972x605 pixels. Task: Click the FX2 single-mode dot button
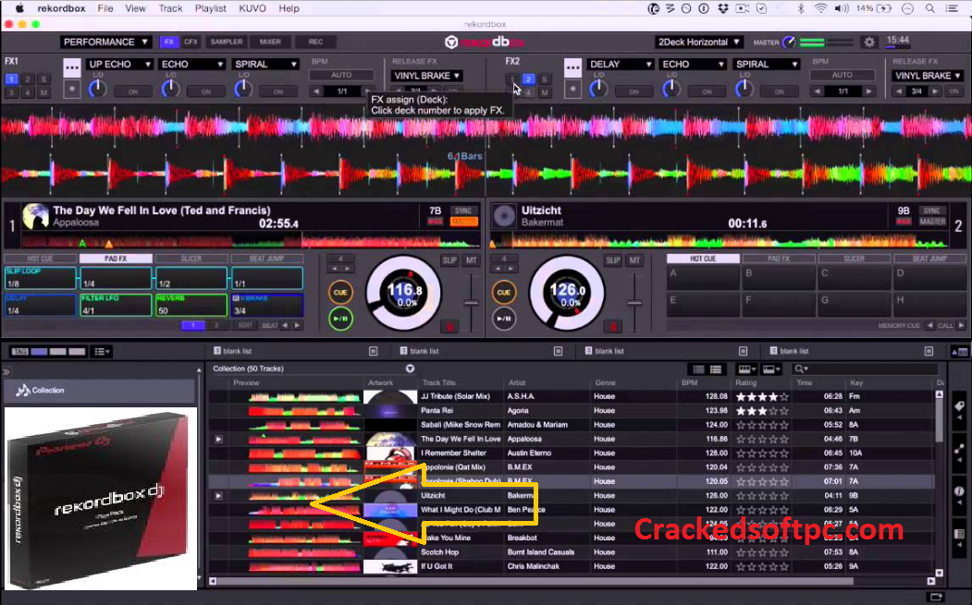pyautogui.click(x=572, y=89)
